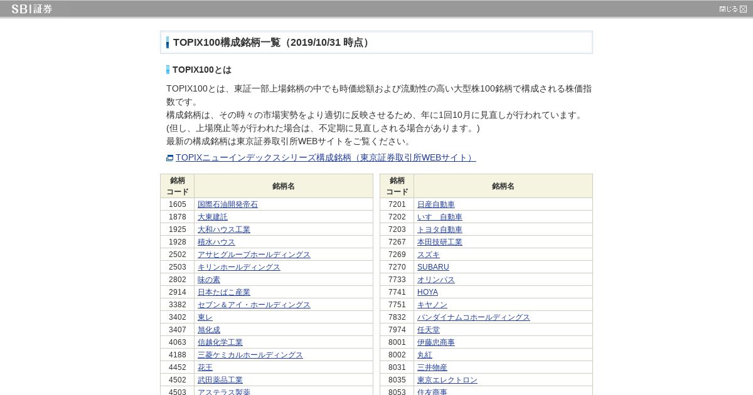Screen dimensions: 753x395
Task: Open 大東建託 stock link
Action: [213, 217]
